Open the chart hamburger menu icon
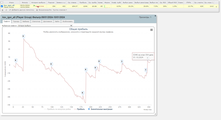 pyautogui.click(x=152, y=30)
